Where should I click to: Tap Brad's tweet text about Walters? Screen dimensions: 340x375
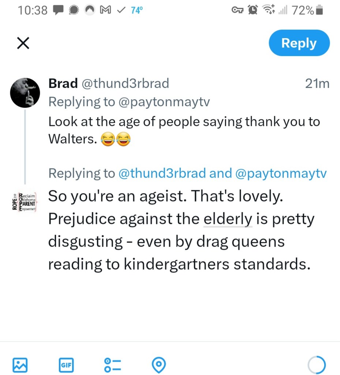(184, 130)
